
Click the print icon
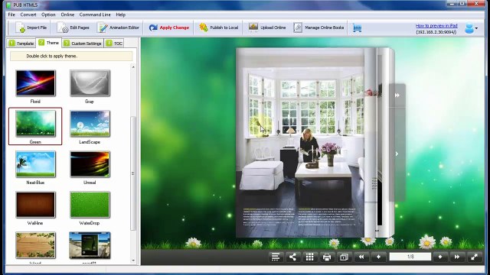(327, 257)
